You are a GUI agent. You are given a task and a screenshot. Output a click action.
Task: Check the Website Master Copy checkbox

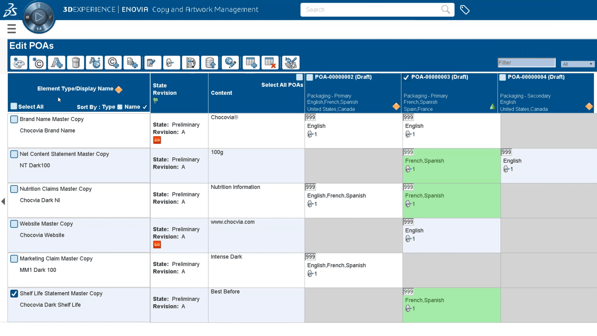click(x=14, y=224)
